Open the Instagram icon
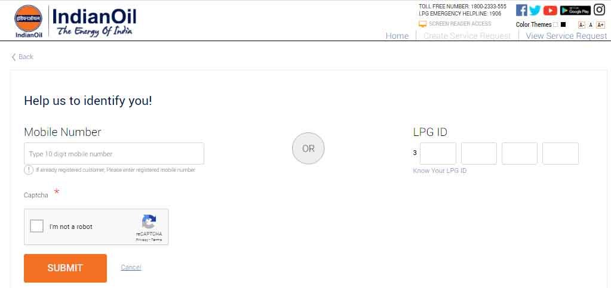This screenshot has height=288, width=611. [599, 10]
